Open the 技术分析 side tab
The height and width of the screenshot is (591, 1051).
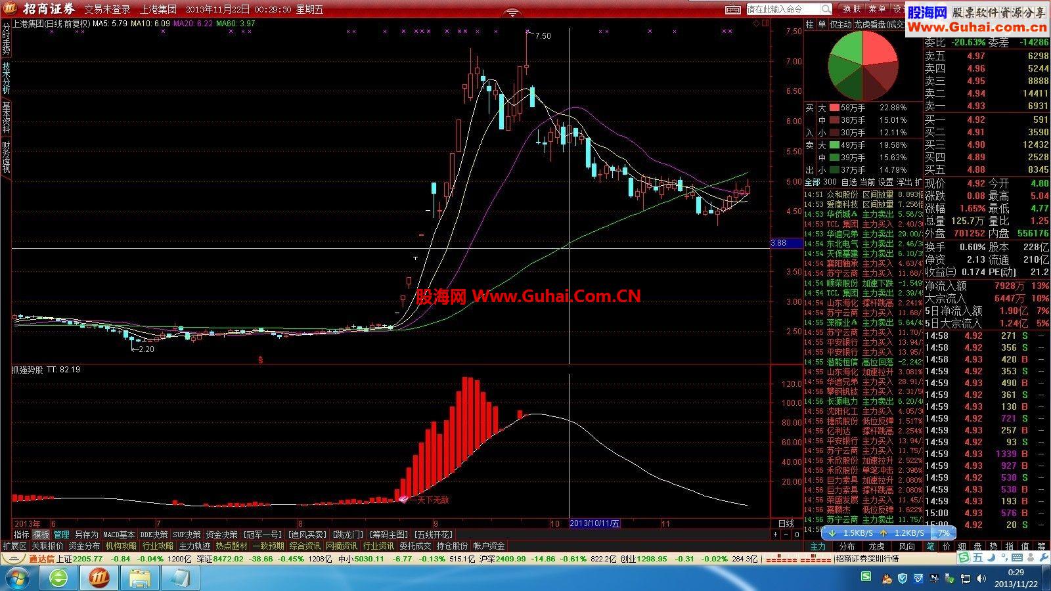(x=6, y=78)
